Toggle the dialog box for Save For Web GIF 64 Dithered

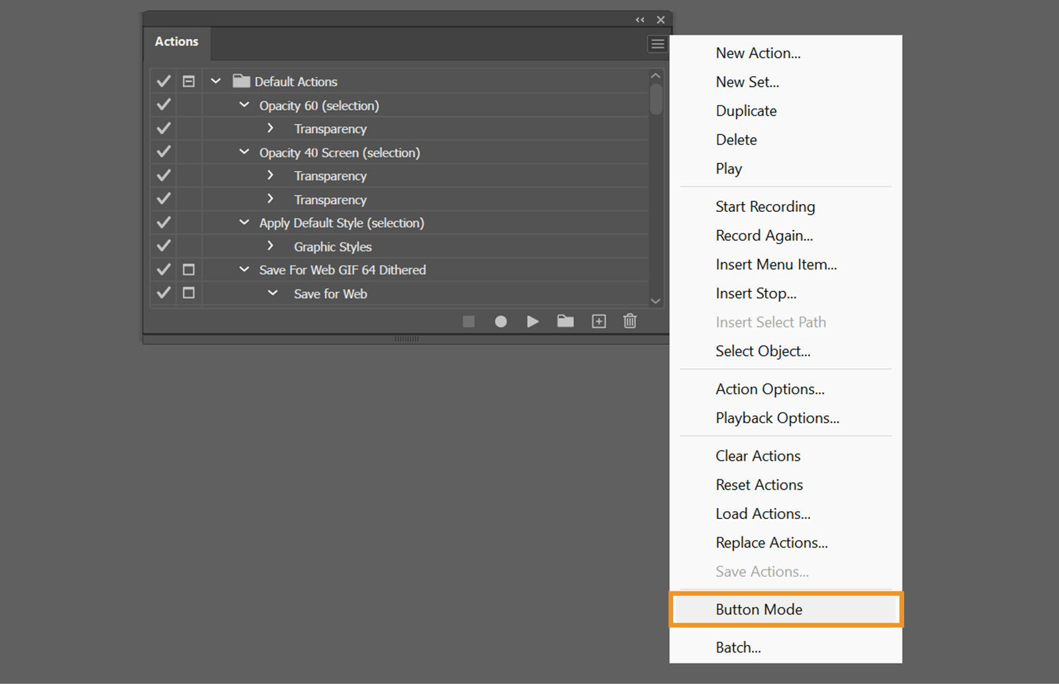coord(189,269)
